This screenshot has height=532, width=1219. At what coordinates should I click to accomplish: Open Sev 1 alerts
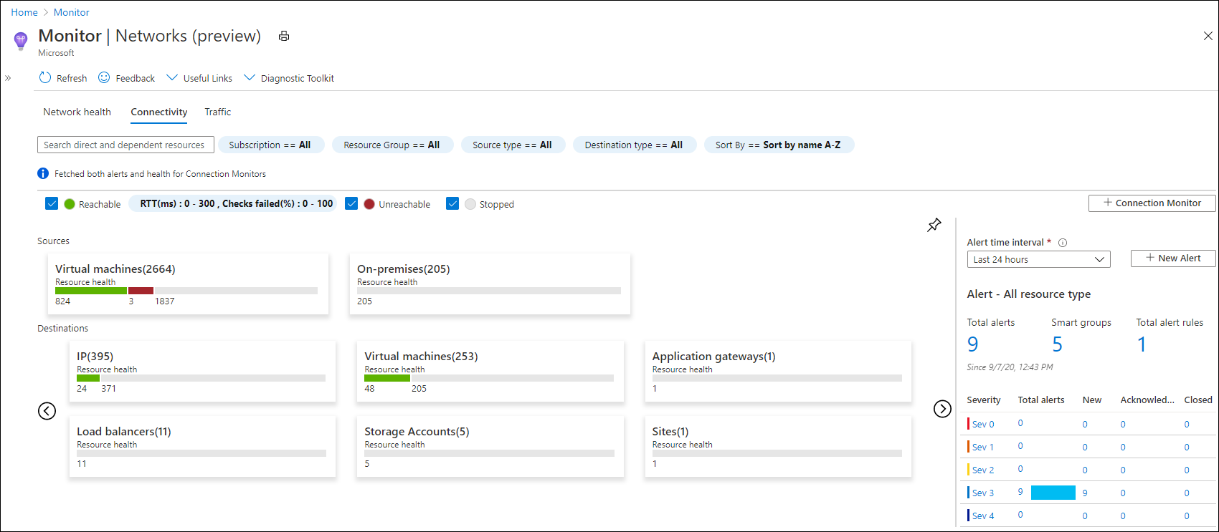pos(983,447)
